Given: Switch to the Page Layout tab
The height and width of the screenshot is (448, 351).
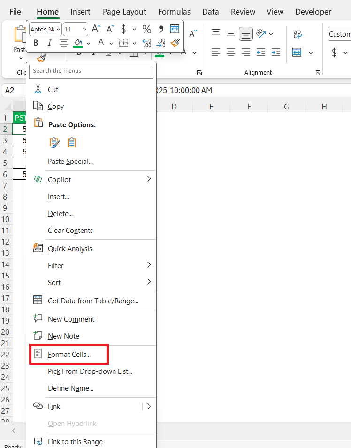Looking at the screenshot, I should [x=124, y=12].
